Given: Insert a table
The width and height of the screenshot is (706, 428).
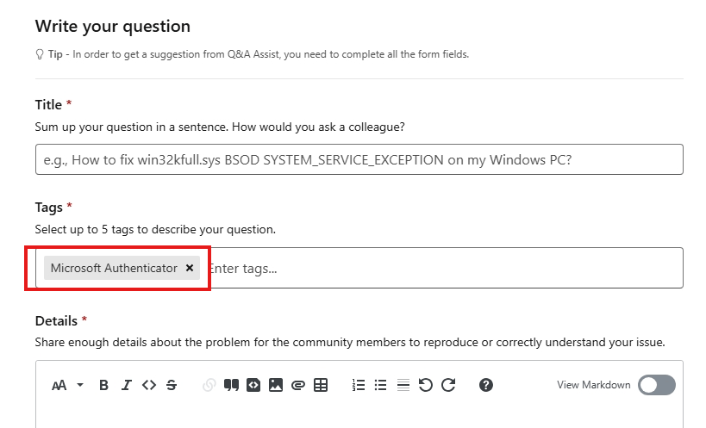Looking at the screenshot, I should (x=321, y=385).
